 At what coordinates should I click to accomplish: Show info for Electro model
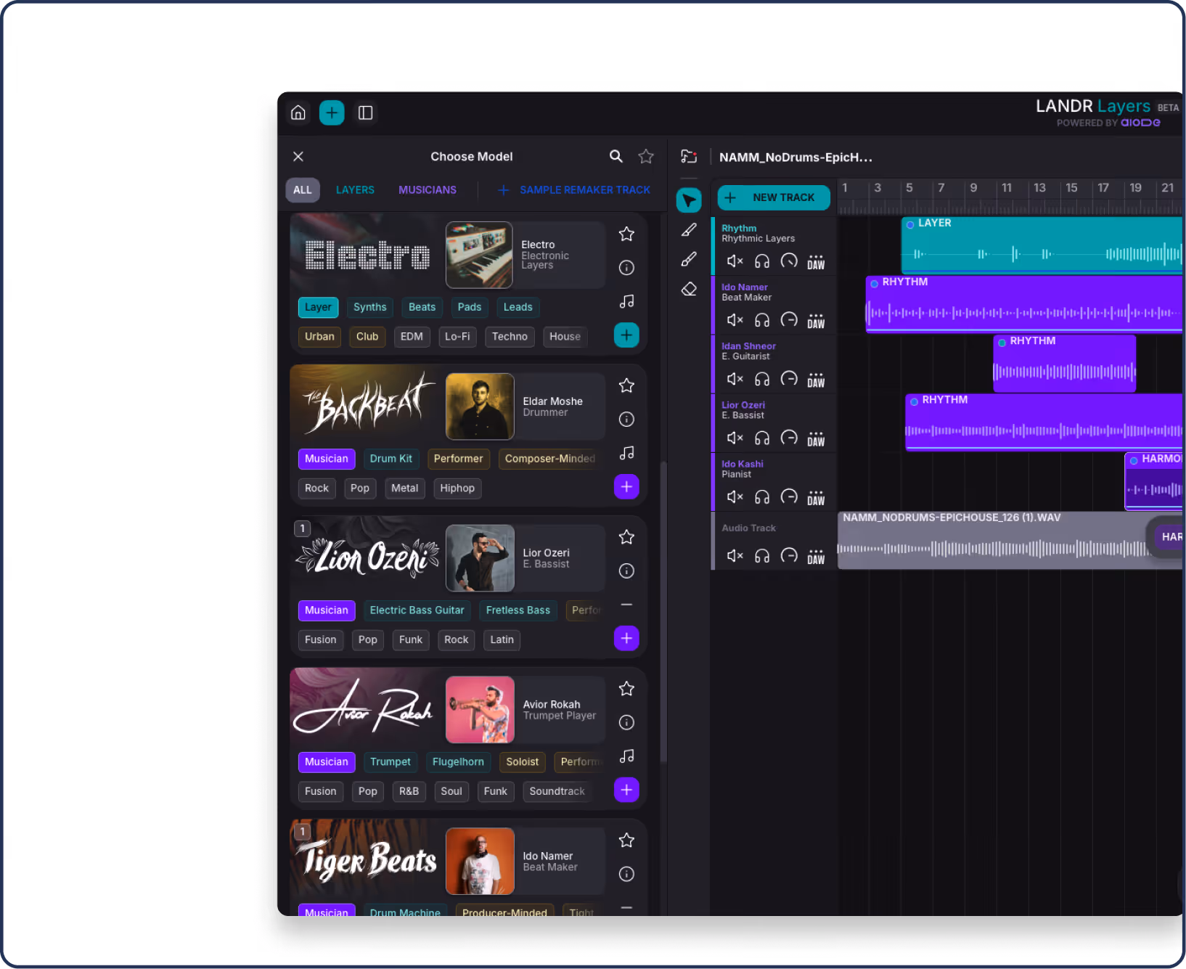tap(626, 268)
